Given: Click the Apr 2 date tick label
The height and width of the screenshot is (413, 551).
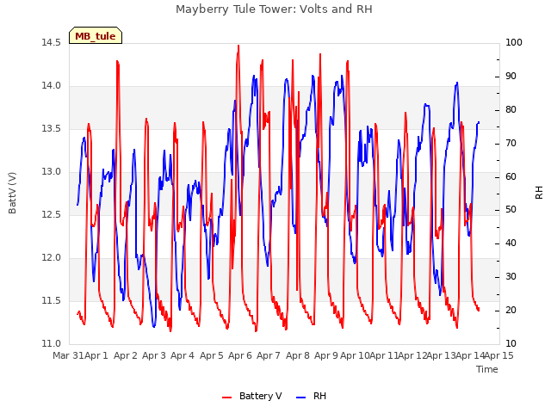Looking at the screenshot, I should point(126,355).
